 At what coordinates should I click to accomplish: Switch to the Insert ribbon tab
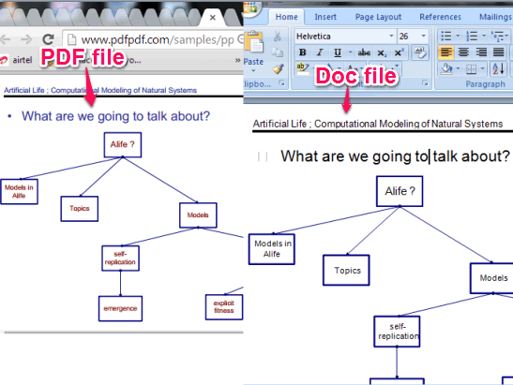coord(325,17)
